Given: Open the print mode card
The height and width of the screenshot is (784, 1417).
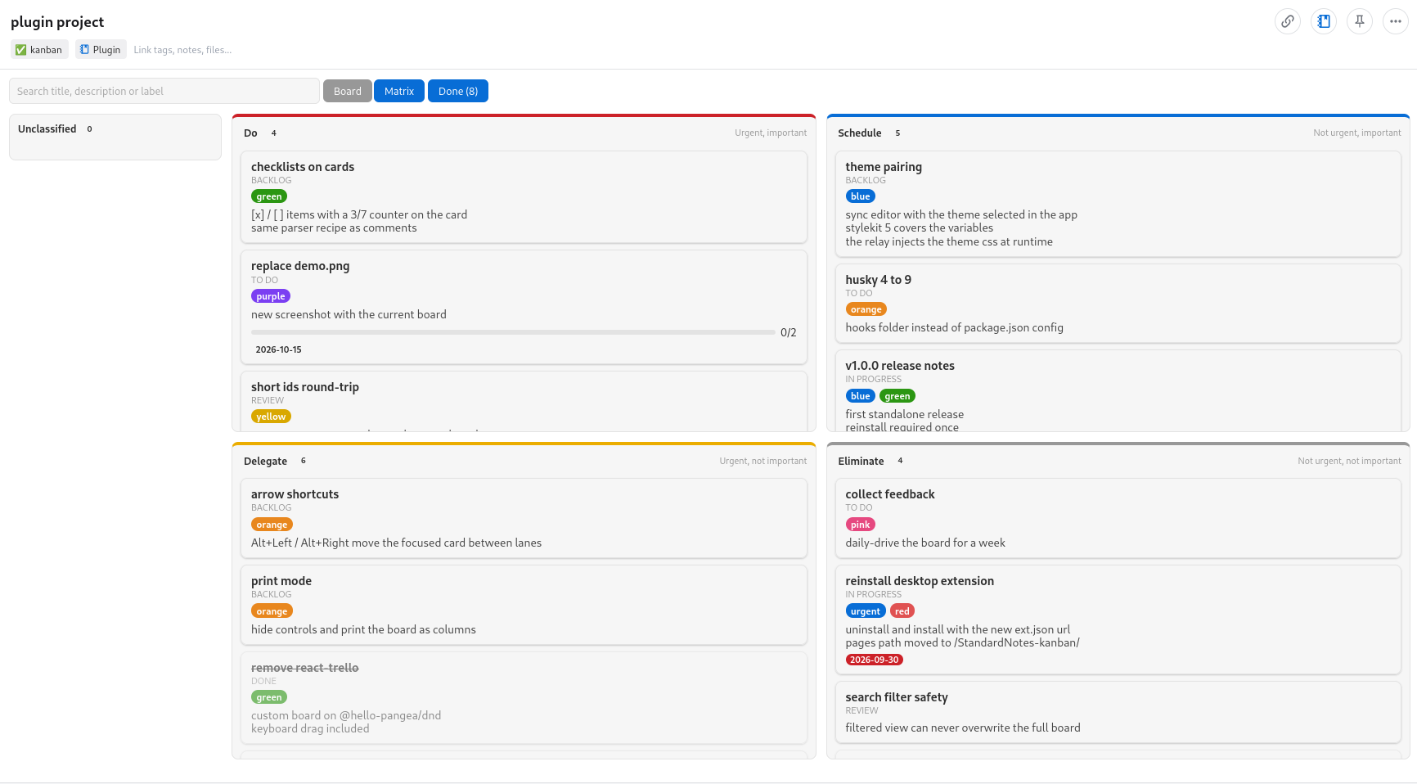Looking at the screenshot, I should (x=524, y=605).
